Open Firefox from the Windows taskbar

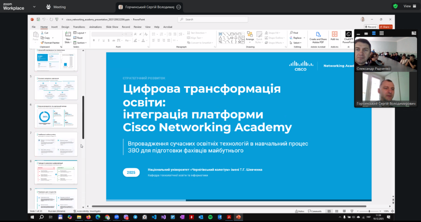point(88,217)
